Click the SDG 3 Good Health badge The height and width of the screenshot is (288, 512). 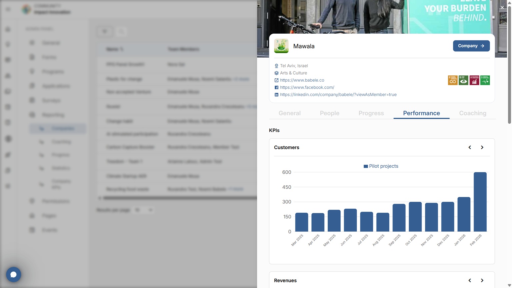[x=485, y=80]
